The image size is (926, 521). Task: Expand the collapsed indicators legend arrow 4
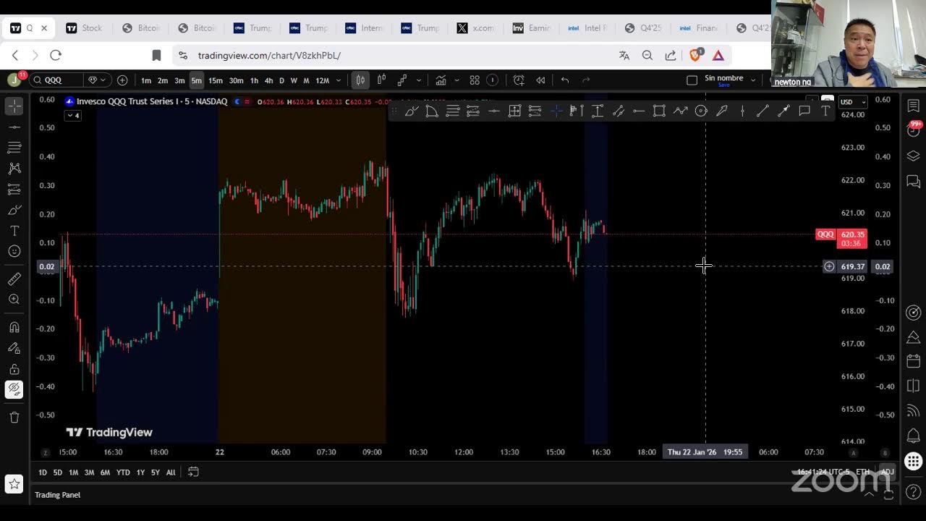click(73, 116)
